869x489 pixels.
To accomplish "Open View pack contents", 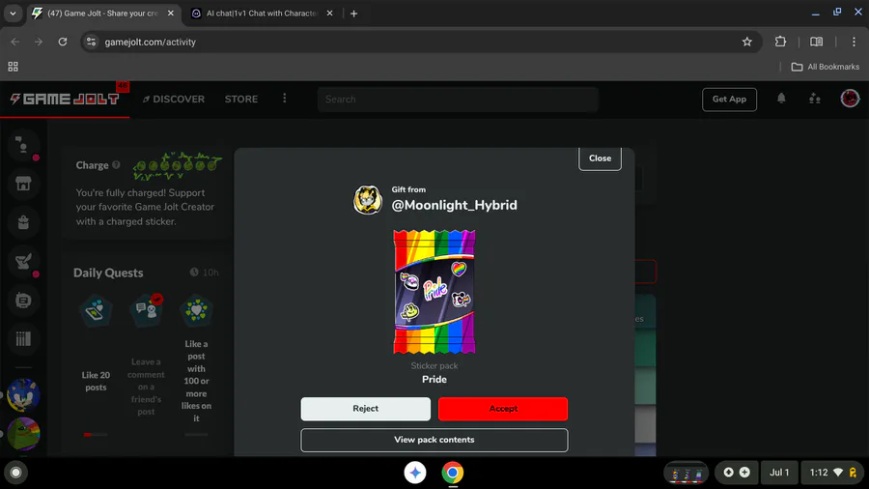I will coord(434,440).
